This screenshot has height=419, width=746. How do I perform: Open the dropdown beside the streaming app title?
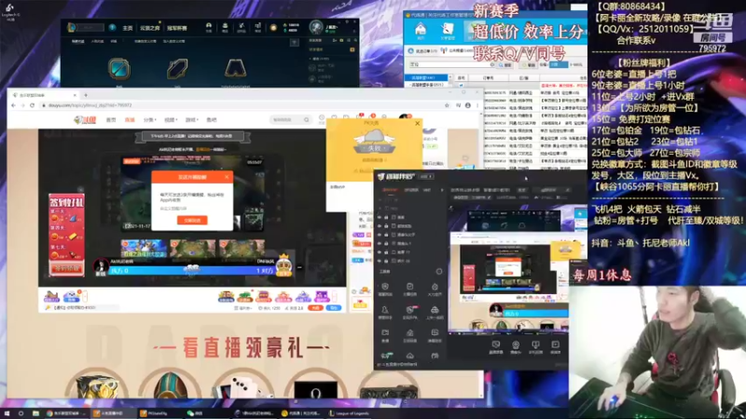[426, 177]
